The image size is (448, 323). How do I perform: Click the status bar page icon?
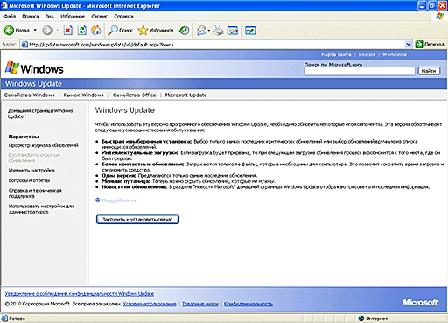pyautogui.click(x=4, y=319)
